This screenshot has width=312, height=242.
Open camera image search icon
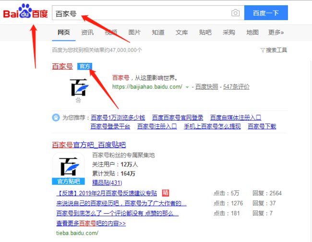point(235,13)
